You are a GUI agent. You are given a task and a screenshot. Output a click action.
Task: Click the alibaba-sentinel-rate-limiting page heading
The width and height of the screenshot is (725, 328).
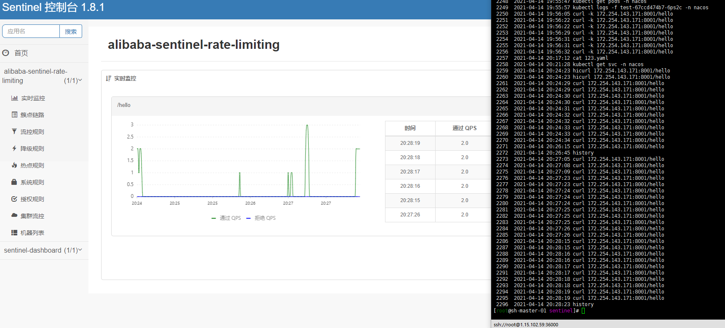tap(194, 45)
